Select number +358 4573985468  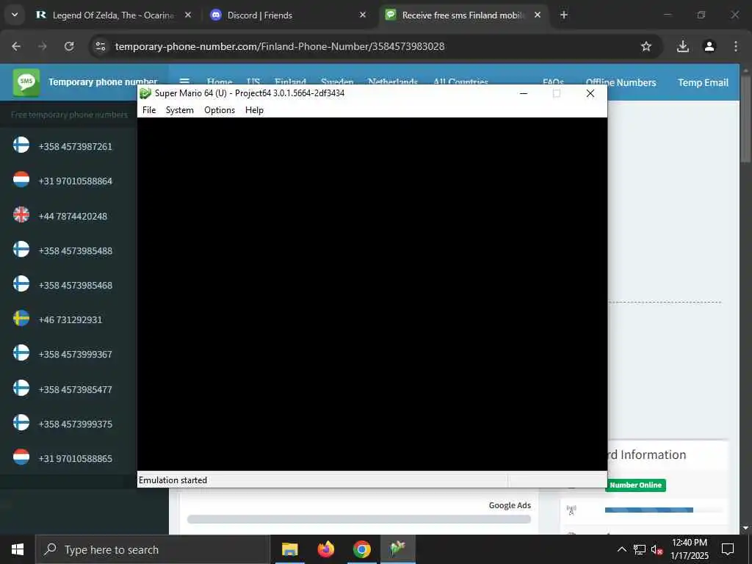tap(76, 286)
